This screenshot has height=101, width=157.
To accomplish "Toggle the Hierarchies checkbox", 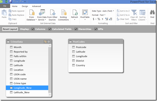I will tap(76, 29).
